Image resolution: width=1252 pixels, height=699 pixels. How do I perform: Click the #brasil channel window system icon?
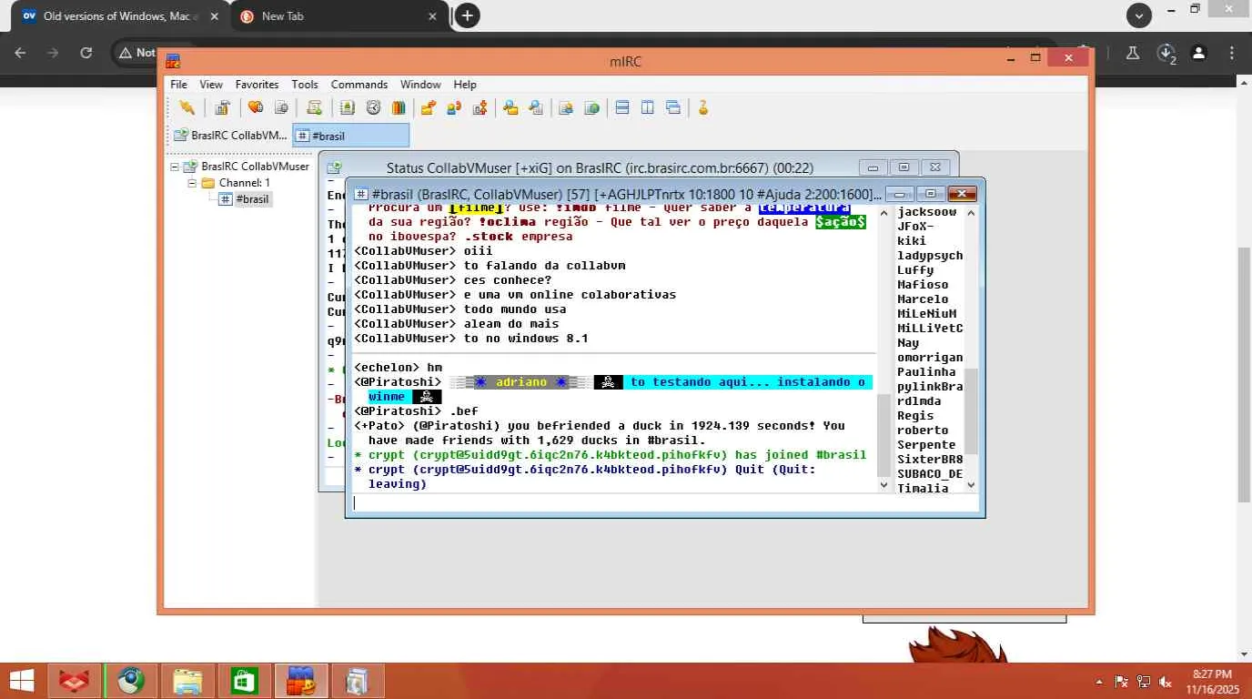(x=361, y=194)
